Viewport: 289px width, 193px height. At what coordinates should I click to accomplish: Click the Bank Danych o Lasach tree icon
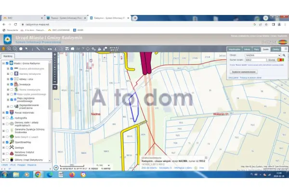coord(12,137)
